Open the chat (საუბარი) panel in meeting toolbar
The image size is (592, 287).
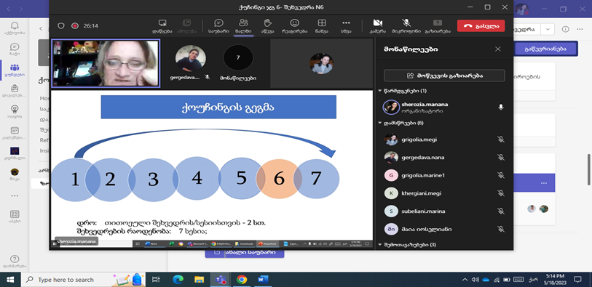click(x=218, y=26)
